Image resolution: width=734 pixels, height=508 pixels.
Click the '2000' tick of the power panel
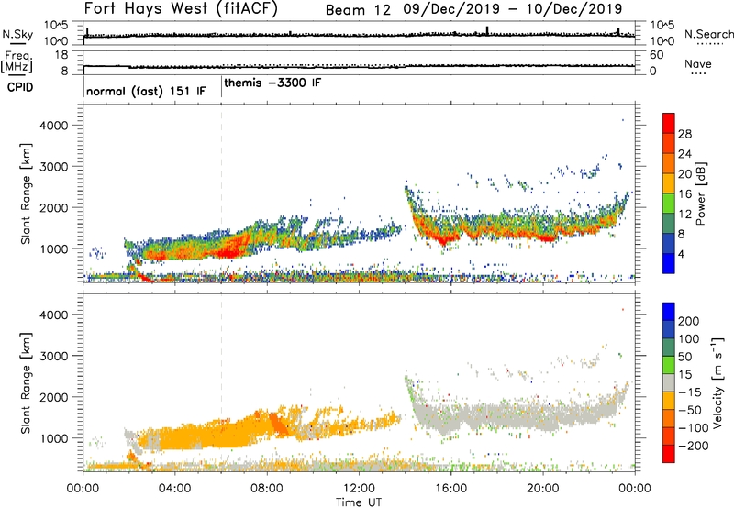(x=54, y=207)
